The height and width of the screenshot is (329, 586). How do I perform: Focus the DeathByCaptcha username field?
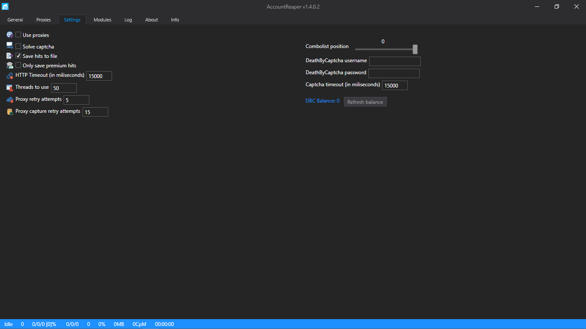[395, 61]
